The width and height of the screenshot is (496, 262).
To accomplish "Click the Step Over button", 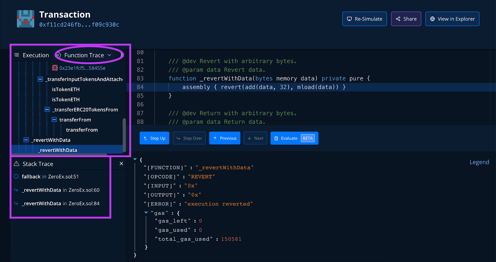I will coord(189,138).
